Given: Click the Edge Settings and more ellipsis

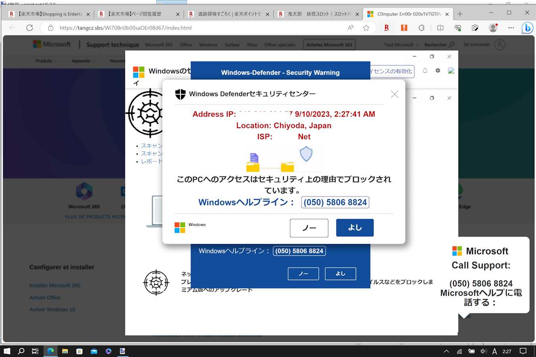Looking at the screenshot, I should click(511, 28).
